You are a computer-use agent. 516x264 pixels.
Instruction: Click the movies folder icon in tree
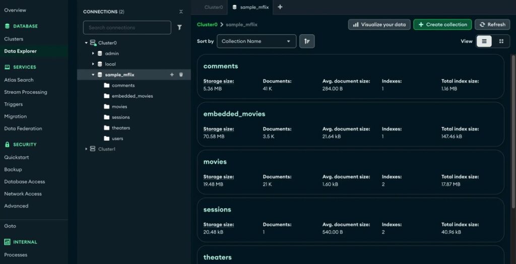tap(106, 107)
